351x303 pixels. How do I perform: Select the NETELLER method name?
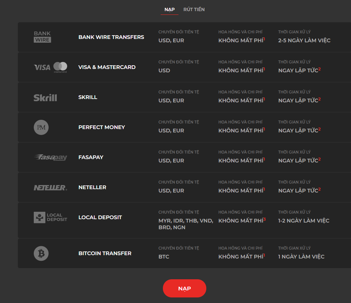click(92, 187)
